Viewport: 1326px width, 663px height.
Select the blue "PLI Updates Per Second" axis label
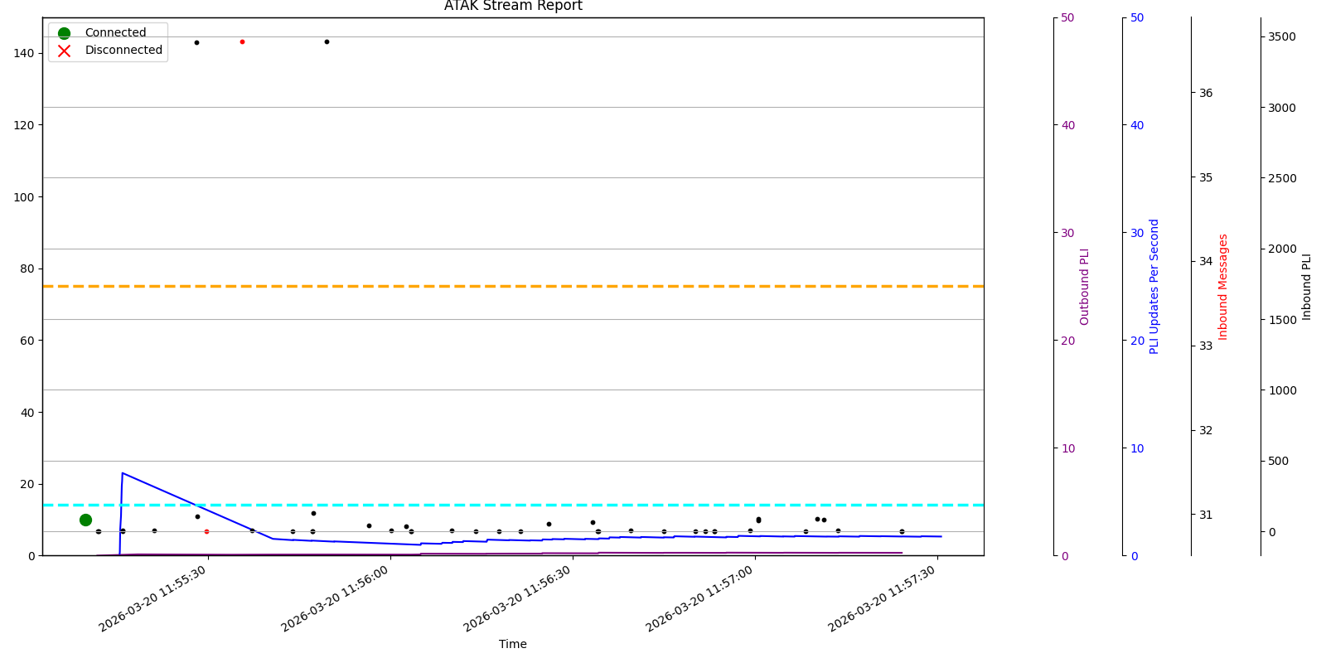pos(1154,287)
